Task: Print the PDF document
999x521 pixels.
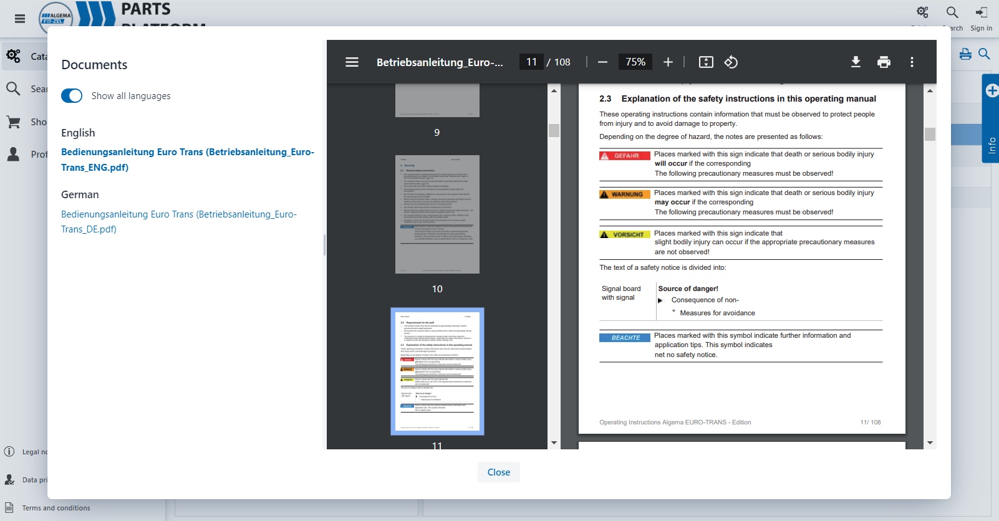Action: (884, 62)
